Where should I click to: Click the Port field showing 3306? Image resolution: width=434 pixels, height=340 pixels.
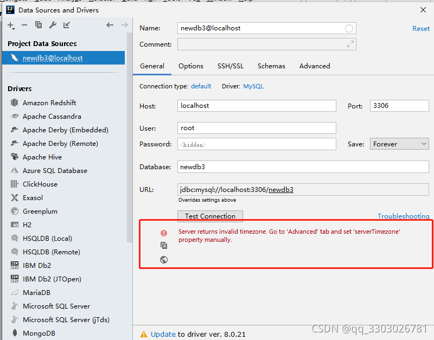point(399,106)
